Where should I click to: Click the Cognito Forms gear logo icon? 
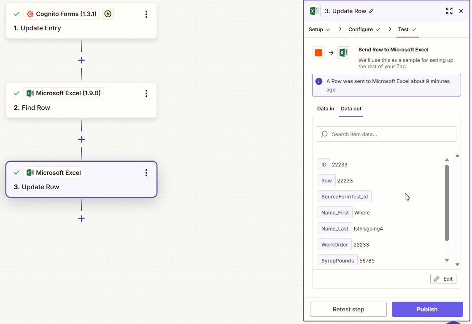[30, 14]
